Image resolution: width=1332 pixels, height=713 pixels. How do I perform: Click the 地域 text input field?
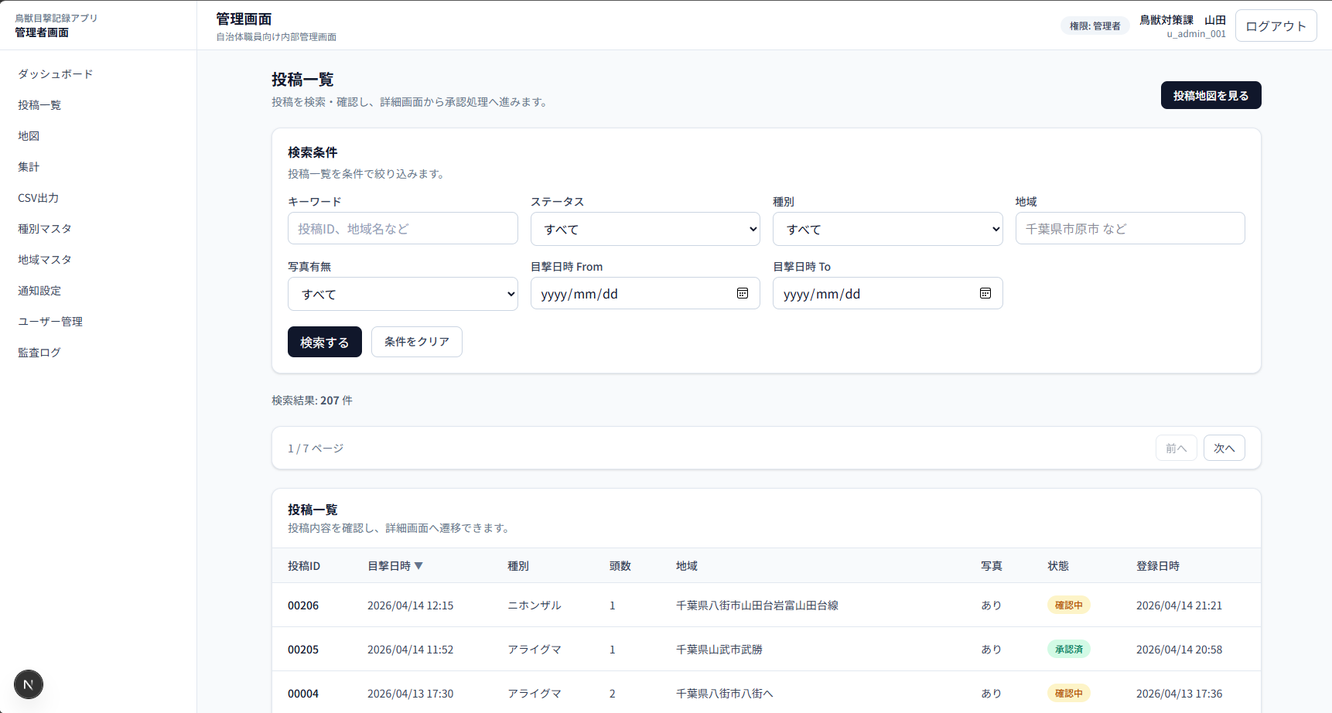pyautogui.click(x=1129, y=229)
